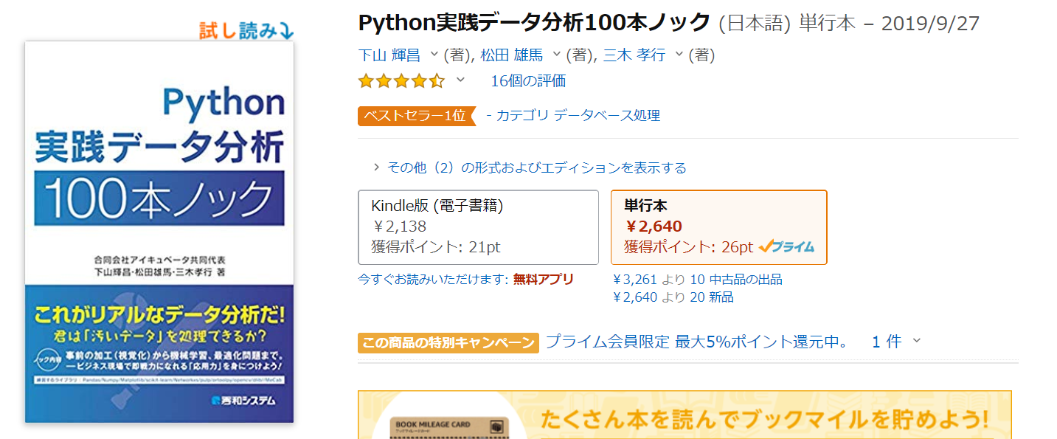This screenshot has height=439, width=1057.
Task: Click the この商品の特別キャンペーン orange label
Action: (448, 342)
